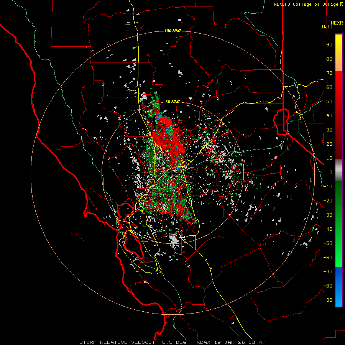The height and width of the screenshot is (345, 345).
Task: Click the 0 knot value on the scale
Action: pyautogui.click(x=331, y=172)
